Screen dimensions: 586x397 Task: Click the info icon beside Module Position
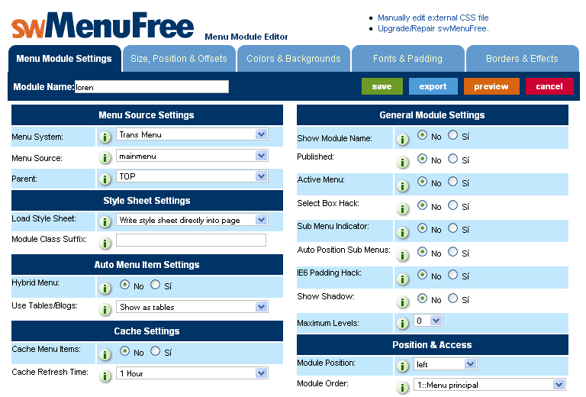tap(403, 366)
